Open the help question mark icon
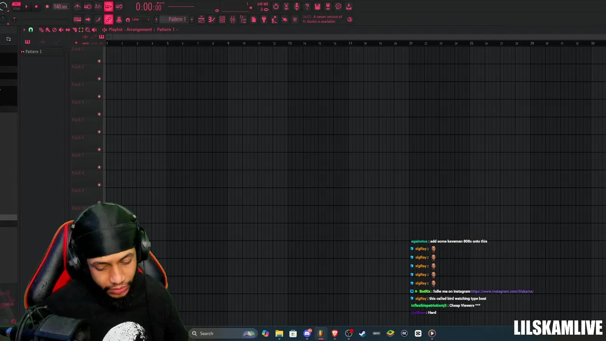Image resolution: width=606 pixels, height=341 pixels. (x=307, y=7)
